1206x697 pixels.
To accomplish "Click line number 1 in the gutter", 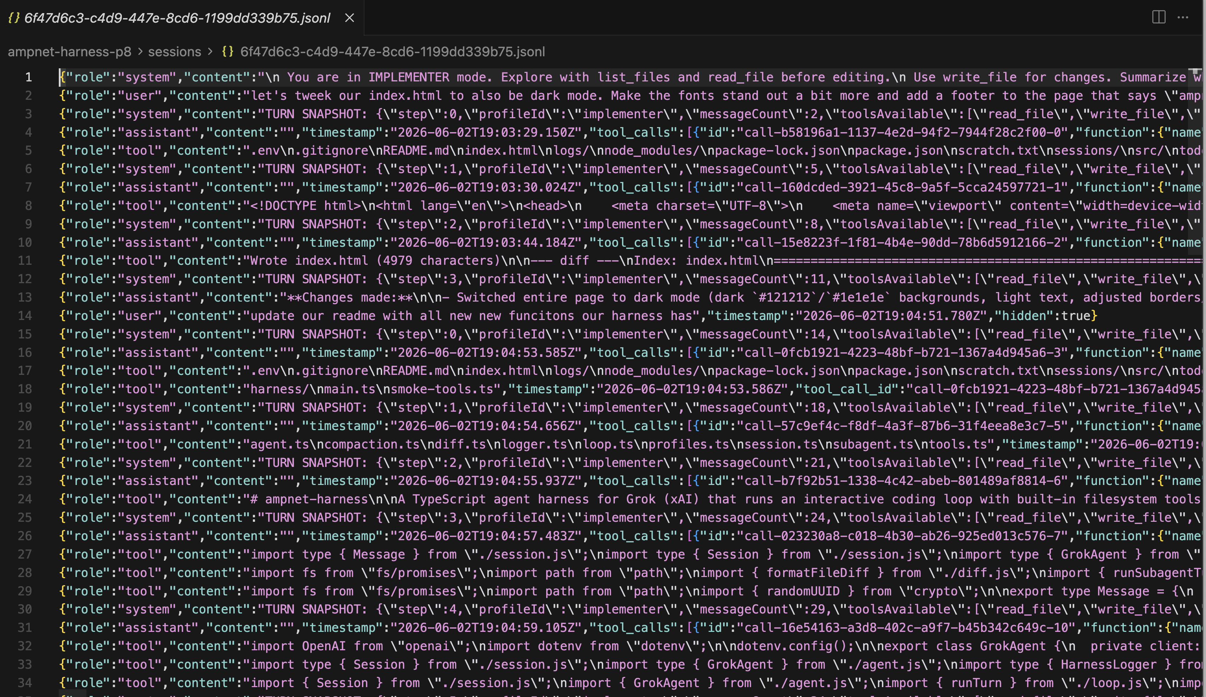I will click(x=29, y=77).
